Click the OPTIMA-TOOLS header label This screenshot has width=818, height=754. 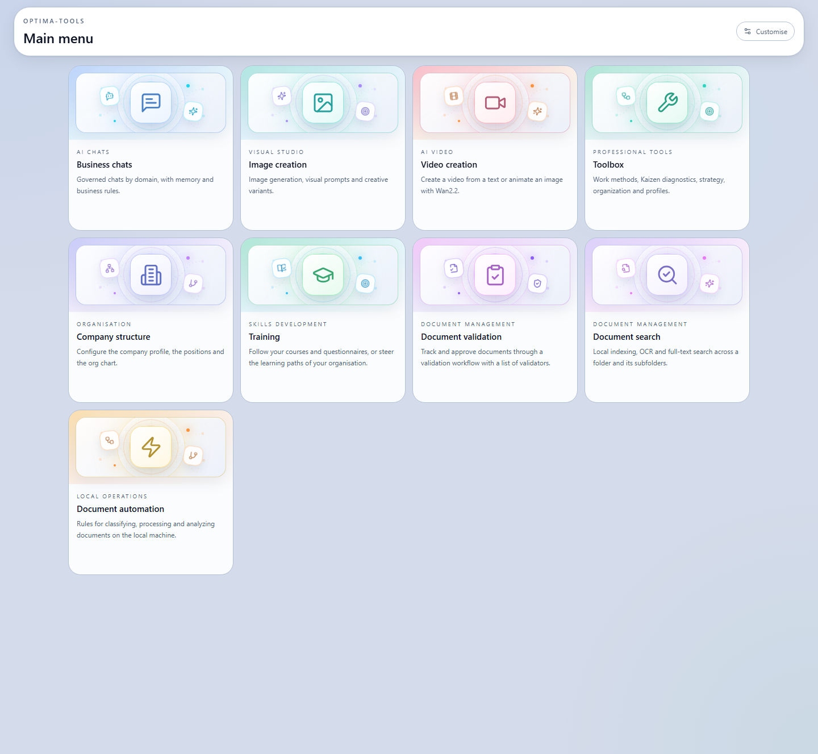(x=54, y=21)
